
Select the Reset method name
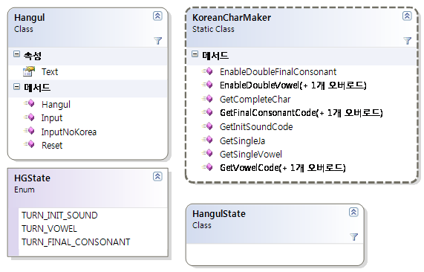pos(52,146)
